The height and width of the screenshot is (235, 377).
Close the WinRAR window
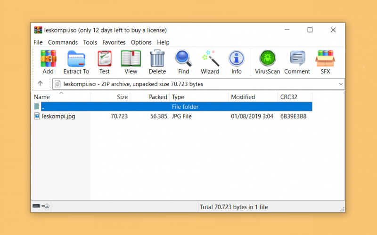coord(333,30)
